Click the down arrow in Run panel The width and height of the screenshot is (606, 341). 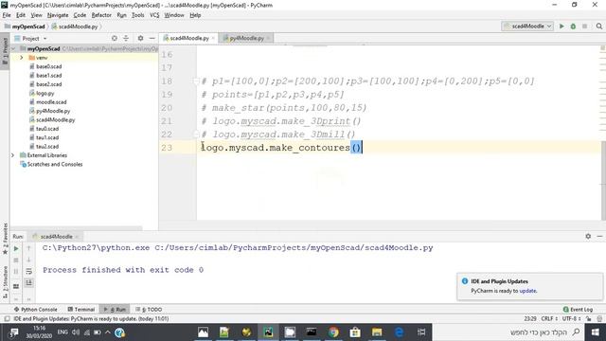(x=28, y=260)
